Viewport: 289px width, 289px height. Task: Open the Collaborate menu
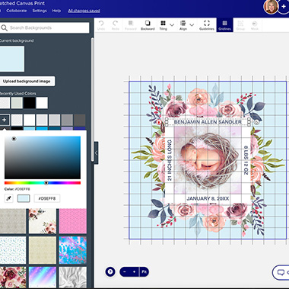[x=17, y=11]
